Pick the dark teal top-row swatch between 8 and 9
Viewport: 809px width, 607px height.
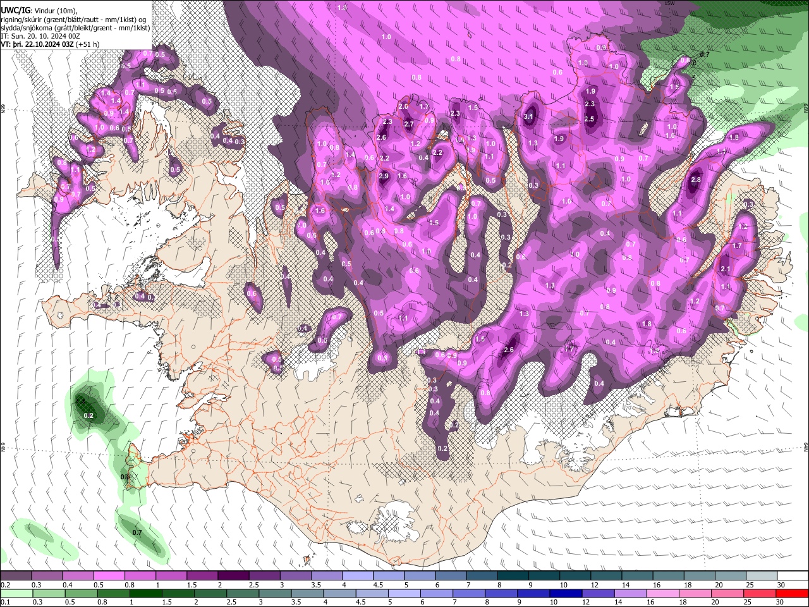click(x=512, y=576)
